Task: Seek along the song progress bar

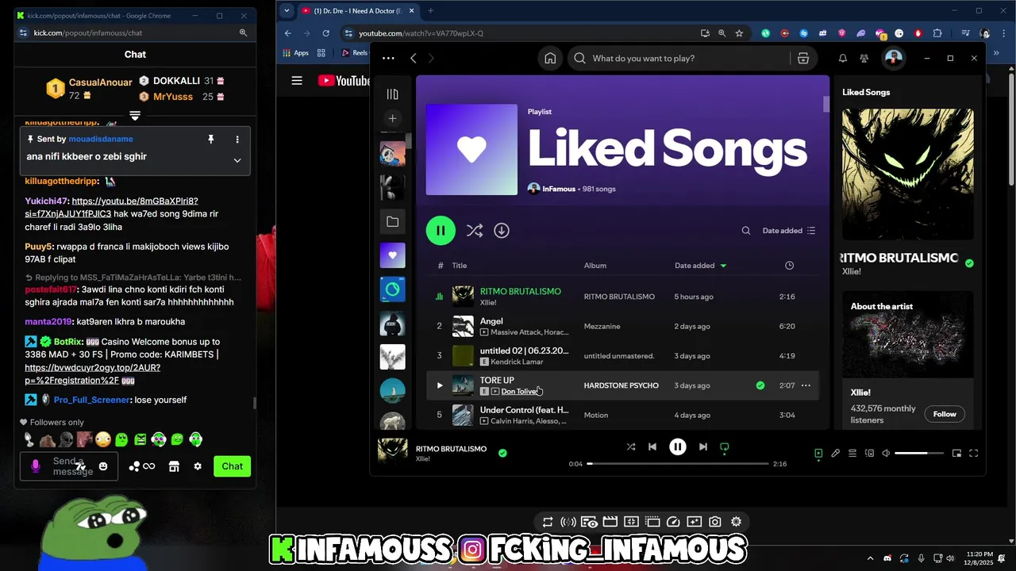Action: 677,463
